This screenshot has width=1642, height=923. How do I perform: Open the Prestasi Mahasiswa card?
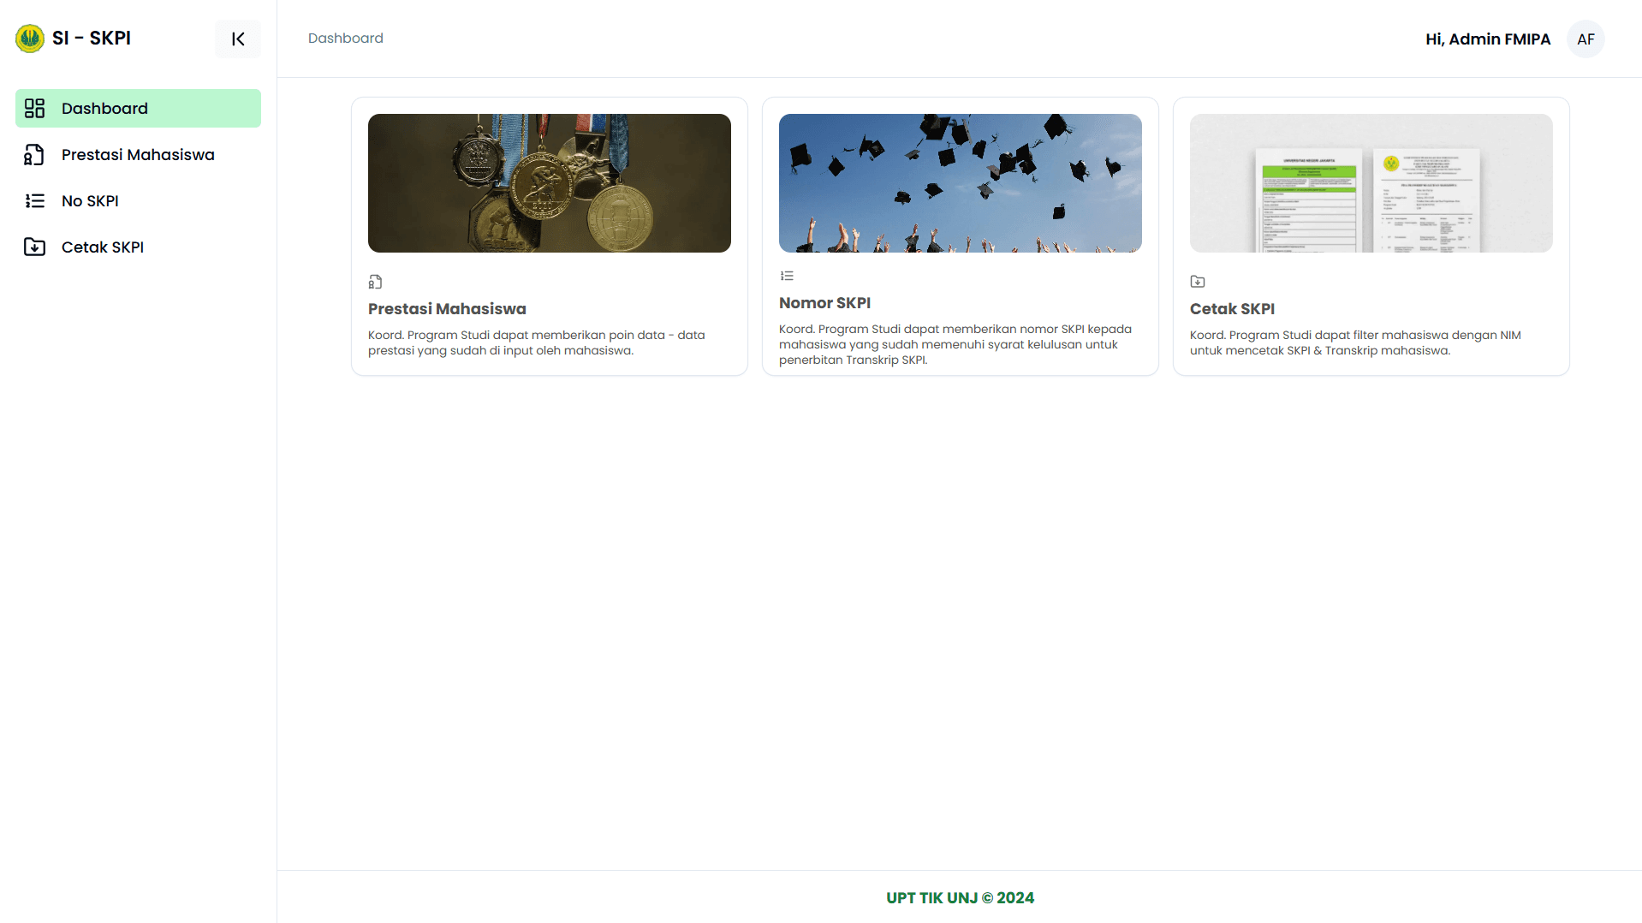[549, 235]
